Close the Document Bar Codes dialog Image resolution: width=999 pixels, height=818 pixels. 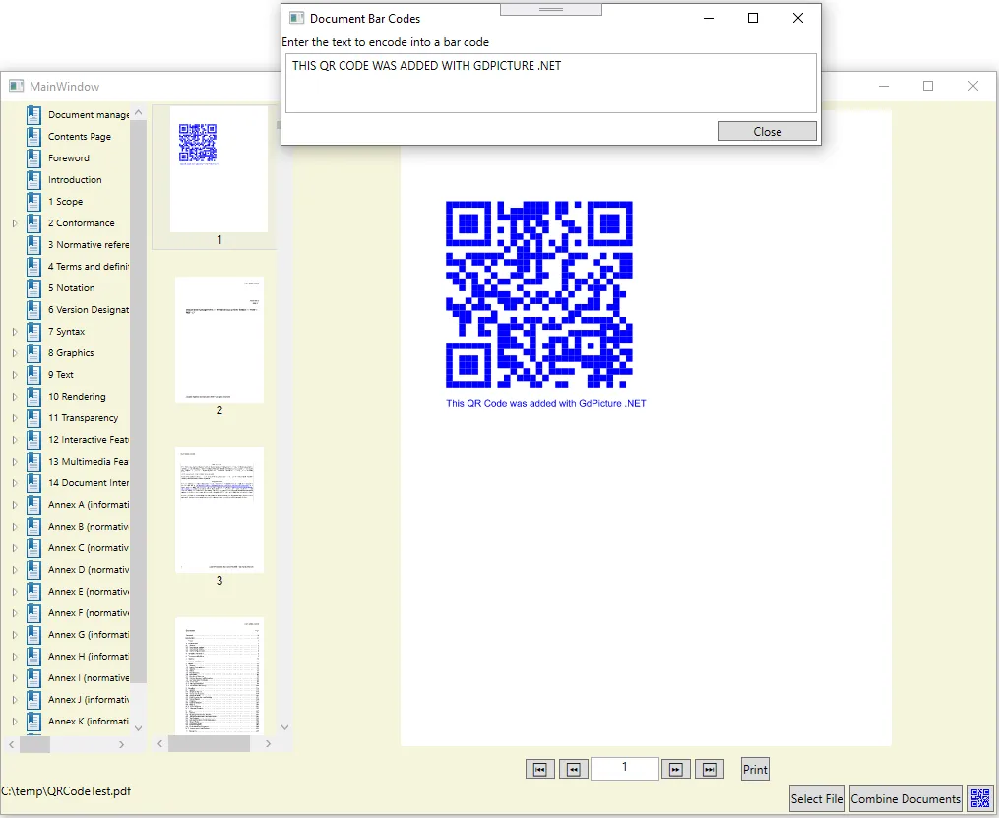[x=767, y=132]
